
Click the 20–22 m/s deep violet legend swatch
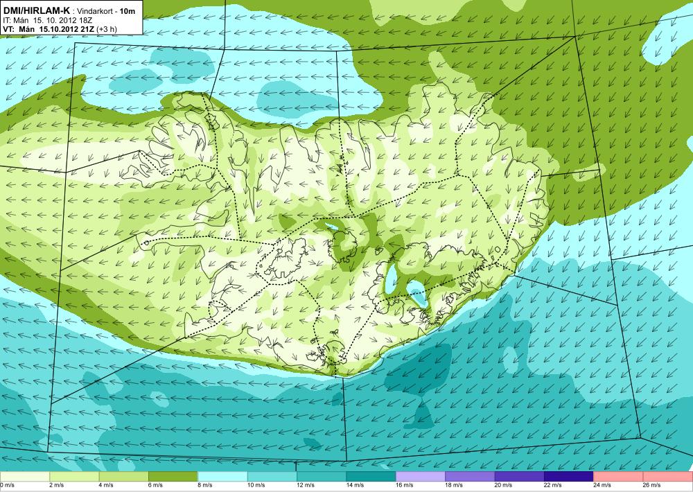(520, 477)
